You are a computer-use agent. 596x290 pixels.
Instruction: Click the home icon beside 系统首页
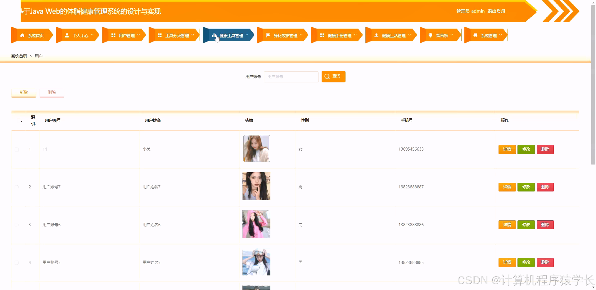[x=22, y=35]
